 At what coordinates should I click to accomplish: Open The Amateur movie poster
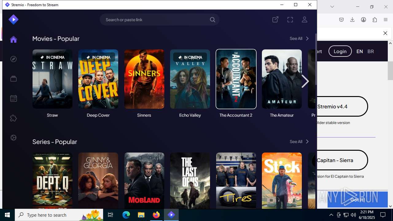click(x=282, y=79)
